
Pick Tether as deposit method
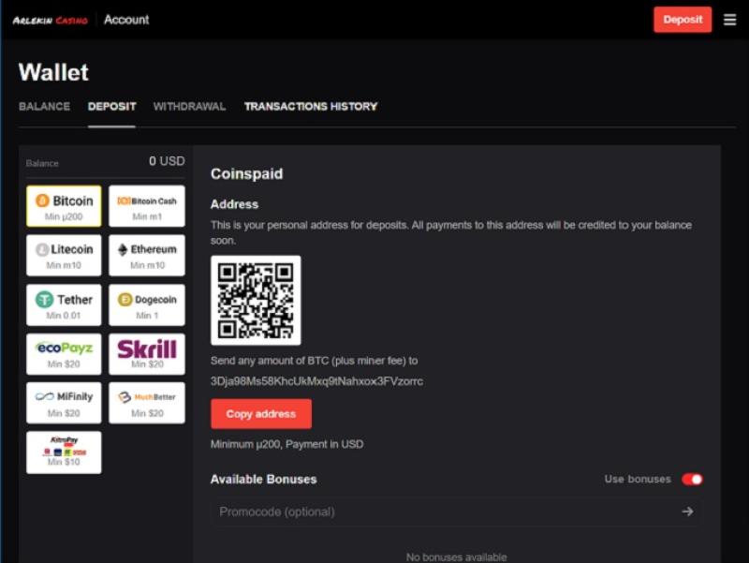coord(64,304)
